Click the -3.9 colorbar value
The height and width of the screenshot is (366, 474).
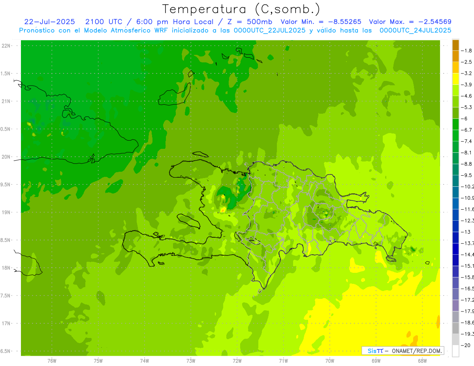click(x=466, y=84)
